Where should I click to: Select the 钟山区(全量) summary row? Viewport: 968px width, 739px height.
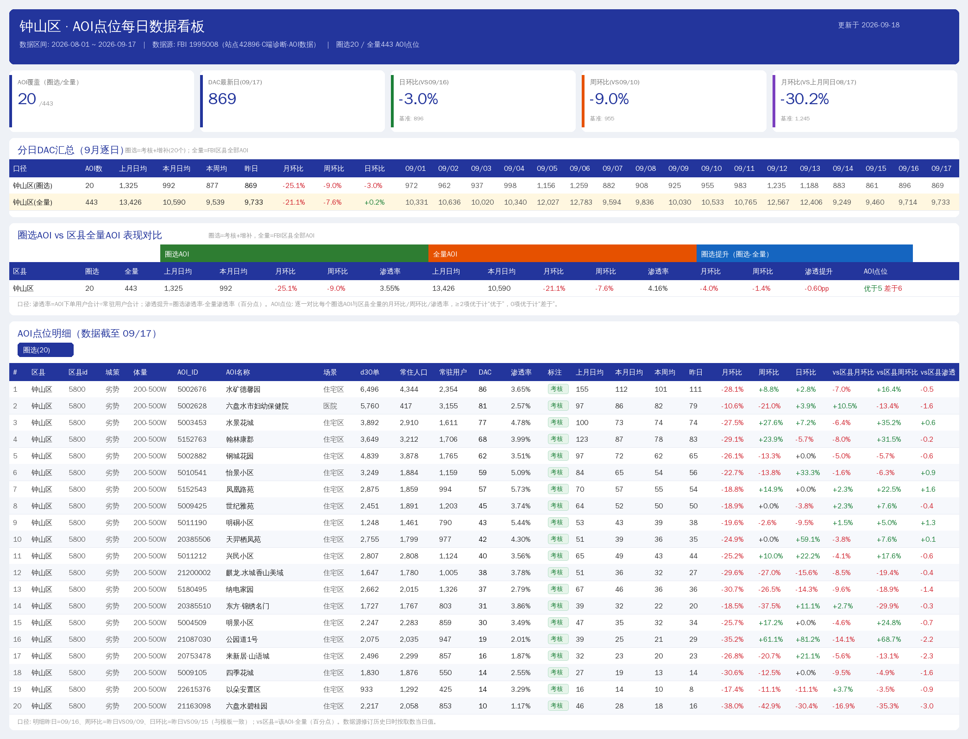[x=484, y=202]
